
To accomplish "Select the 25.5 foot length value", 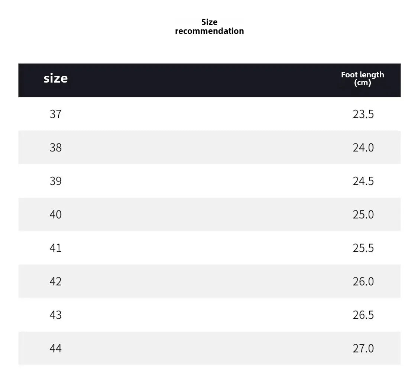I will [363, 248].
